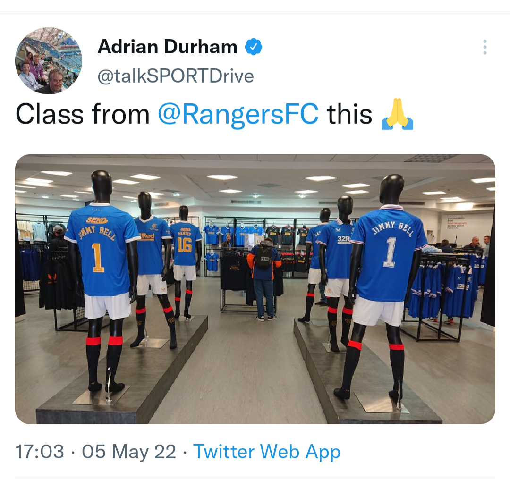Follow the @RangersFC mention link
The width and height of the screenshot is (510, 496).
point(238,114)
